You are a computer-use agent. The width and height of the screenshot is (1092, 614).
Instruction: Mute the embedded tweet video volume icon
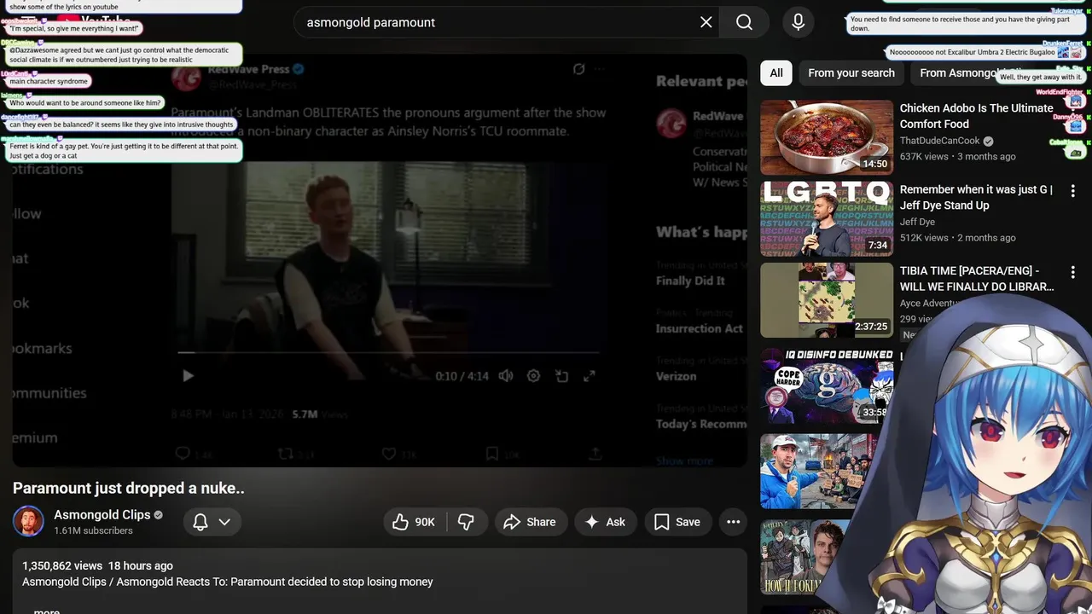tap(506, 376)
